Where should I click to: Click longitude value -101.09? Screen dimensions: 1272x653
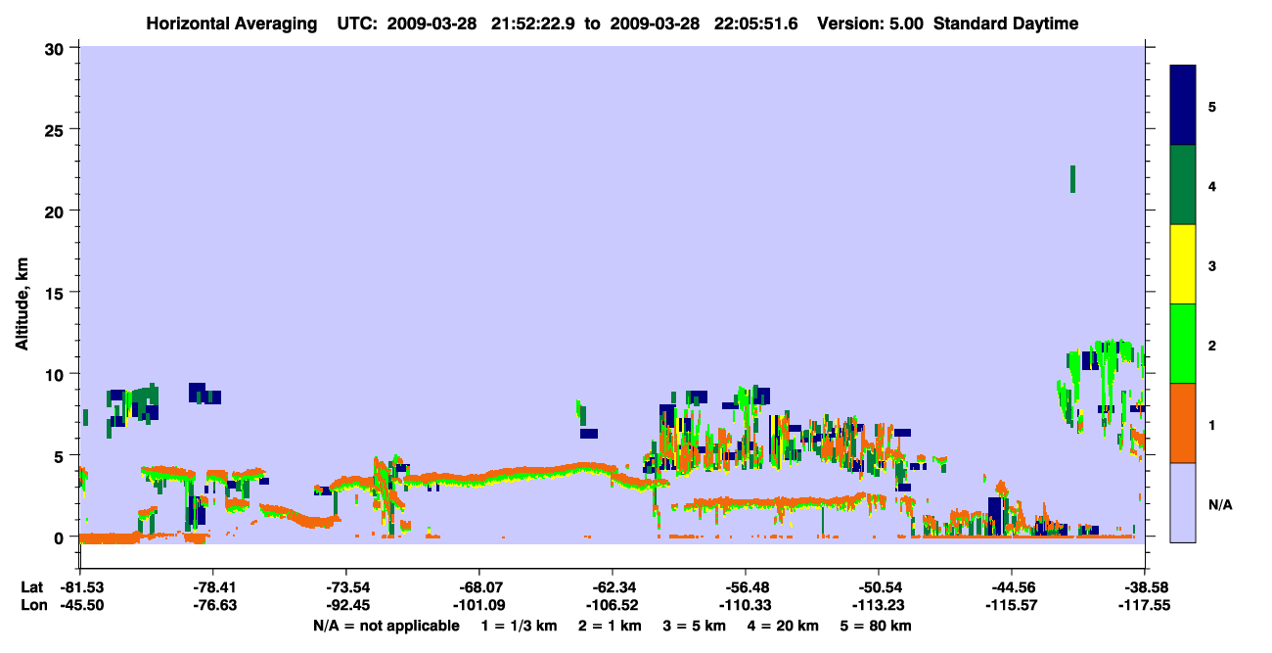(479, 605)
